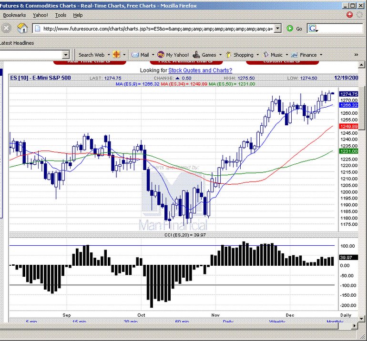
Task: Click the Finance chart icon
Action: (x=294, y=55)
